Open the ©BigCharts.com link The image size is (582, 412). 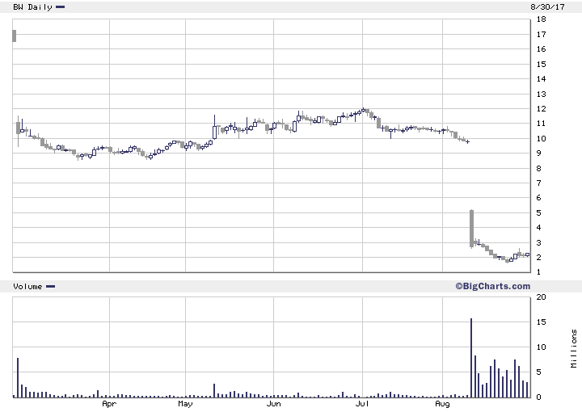pos(493,286)
